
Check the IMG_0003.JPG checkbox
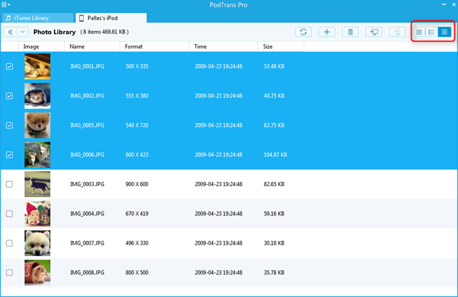(9, 184)
